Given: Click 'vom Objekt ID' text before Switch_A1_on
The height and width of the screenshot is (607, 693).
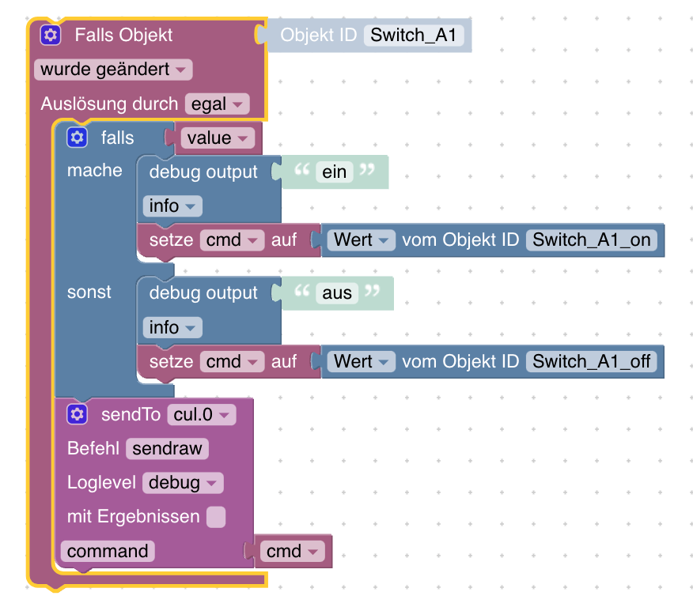Looking at the screenshot, I should pyautogui.click(x=460, y=240).
